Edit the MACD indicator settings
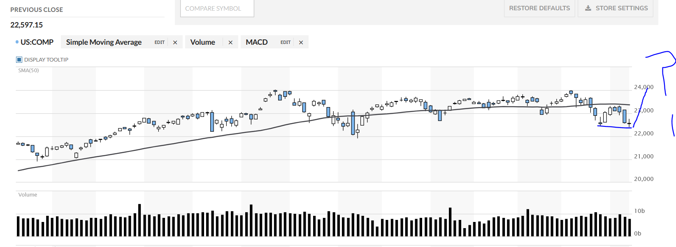This screenshot has height=247, width=676. pos(286,42)
